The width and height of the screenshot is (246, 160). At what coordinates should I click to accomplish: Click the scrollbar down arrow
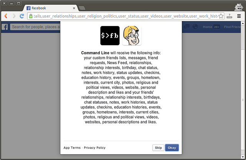(243, 157)
